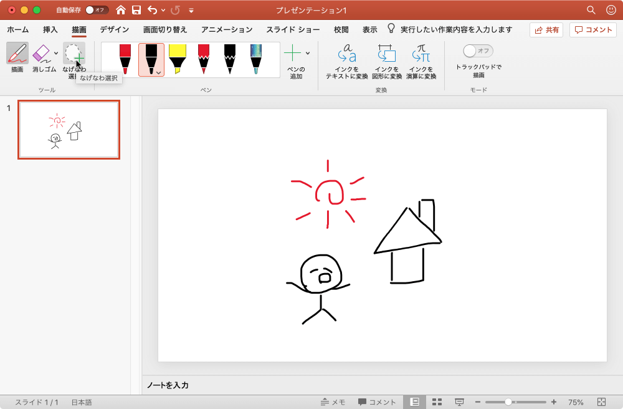The height and width of the screenshot is (409, 623).
Task: Toggle the メモ pane in the status bar
Action: [x=330, y=402]
